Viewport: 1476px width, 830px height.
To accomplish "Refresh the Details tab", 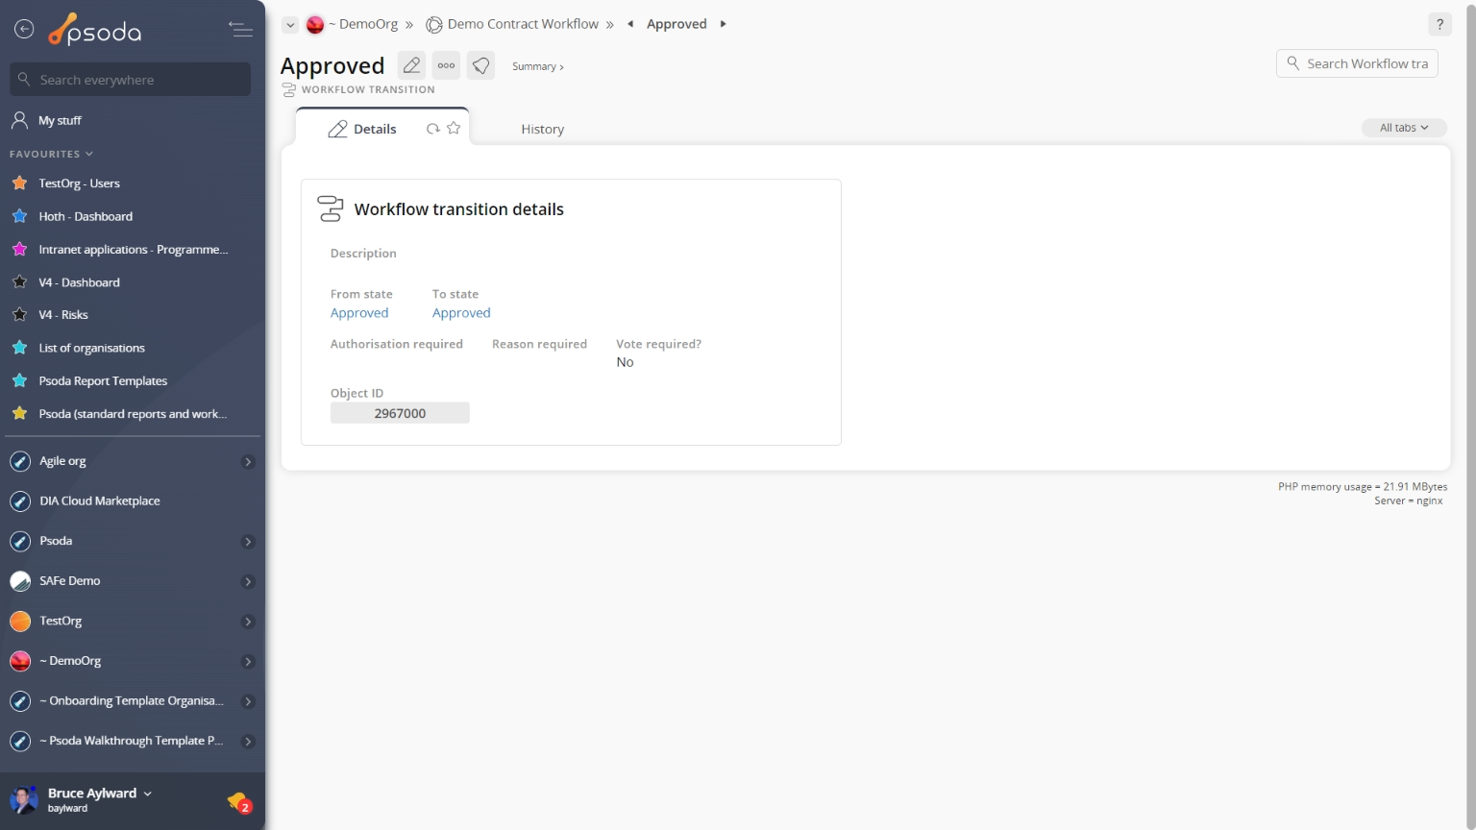I will [433, 129].
